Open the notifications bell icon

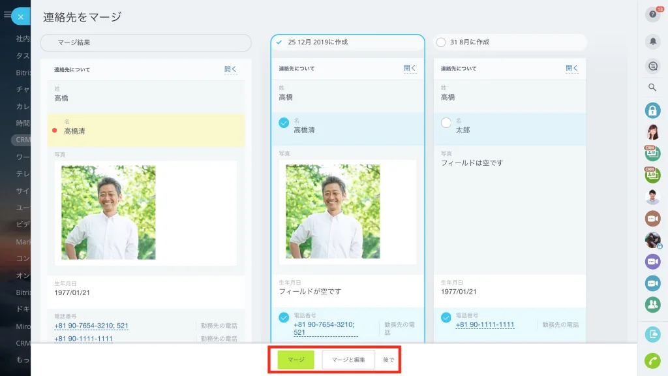[x=652, y=41]
